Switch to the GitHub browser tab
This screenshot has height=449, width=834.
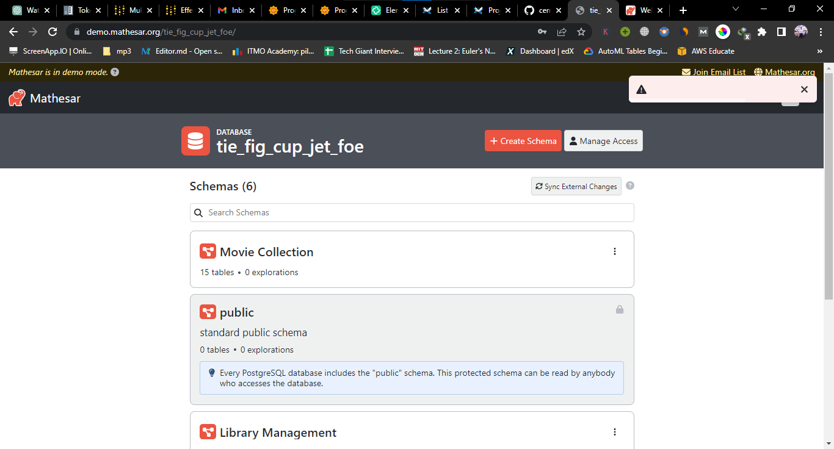pos(541,10)
